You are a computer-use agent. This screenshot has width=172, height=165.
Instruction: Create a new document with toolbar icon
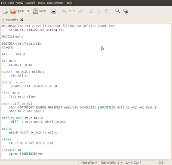[x=5, y=11]
